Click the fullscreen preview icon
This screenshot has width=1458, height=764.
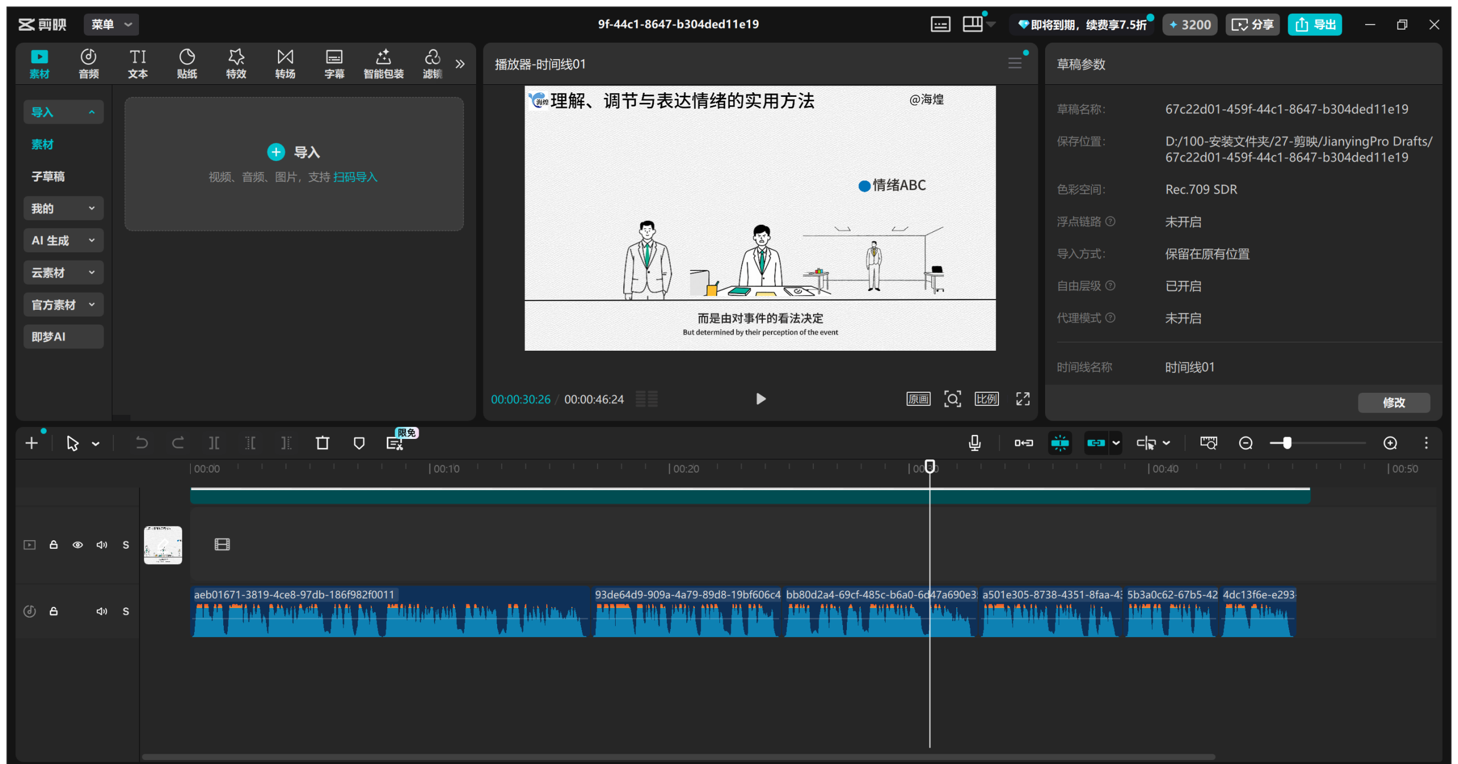(x=1023, y=399)
